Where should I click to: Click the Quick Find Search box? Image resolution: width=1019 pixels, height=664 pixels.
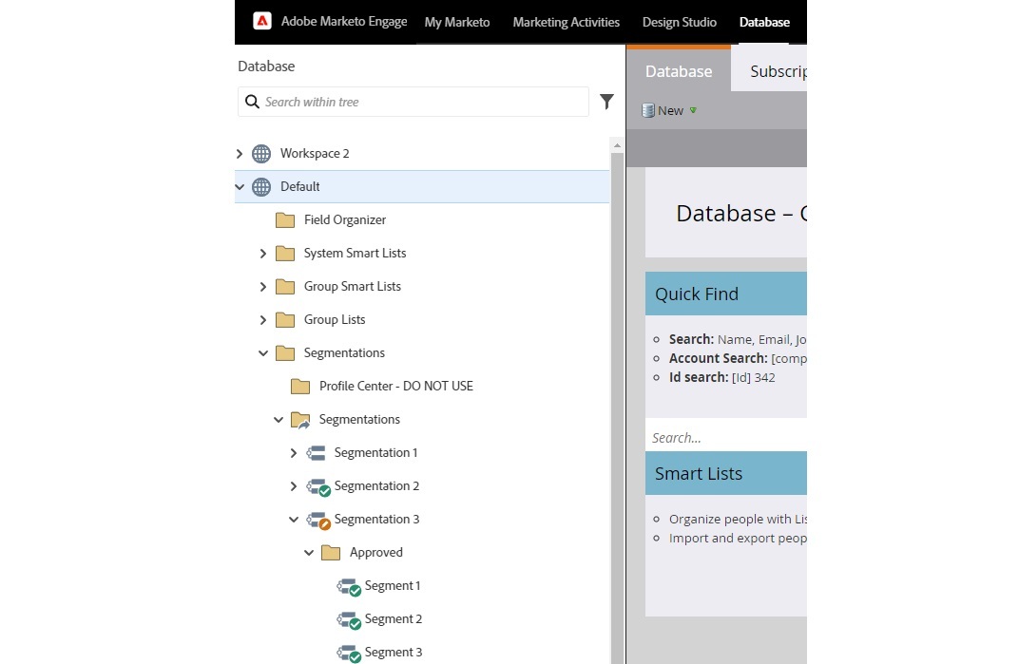[726, 438]
